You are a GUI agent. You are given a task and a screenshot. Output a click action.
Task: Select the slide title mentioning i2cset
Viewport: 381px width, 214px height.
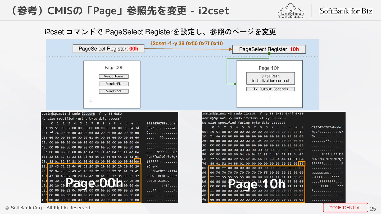119,11
